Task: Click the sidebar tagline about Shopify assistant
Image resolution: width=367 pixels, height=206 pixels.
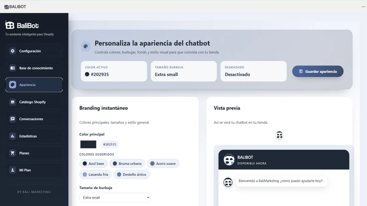Action: [29, 34]
